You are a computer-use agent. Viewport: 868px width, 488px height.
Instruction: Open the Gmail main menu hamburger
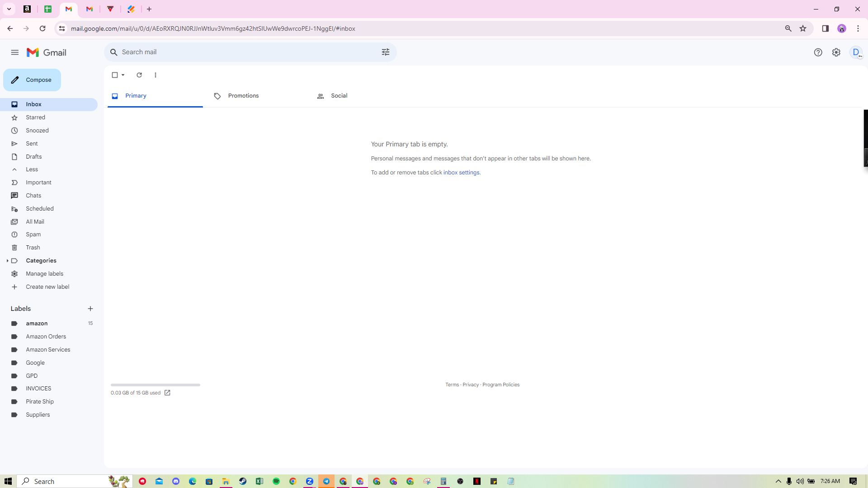tap(15, 52)
